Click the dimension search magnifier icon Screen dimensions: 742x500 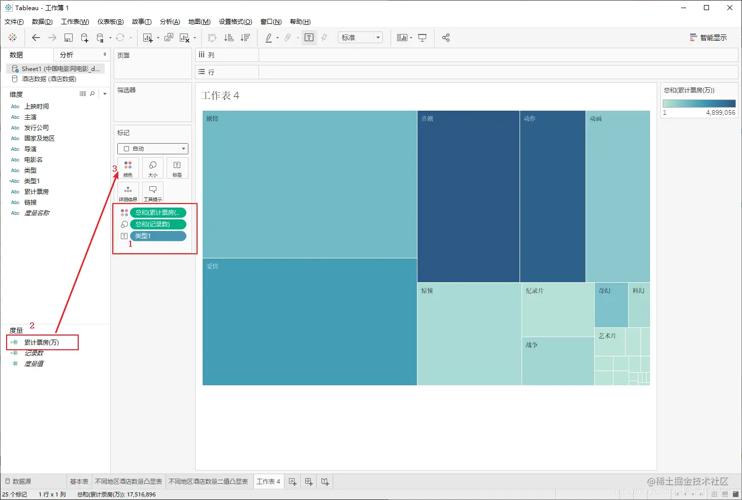tap(92, 94)
